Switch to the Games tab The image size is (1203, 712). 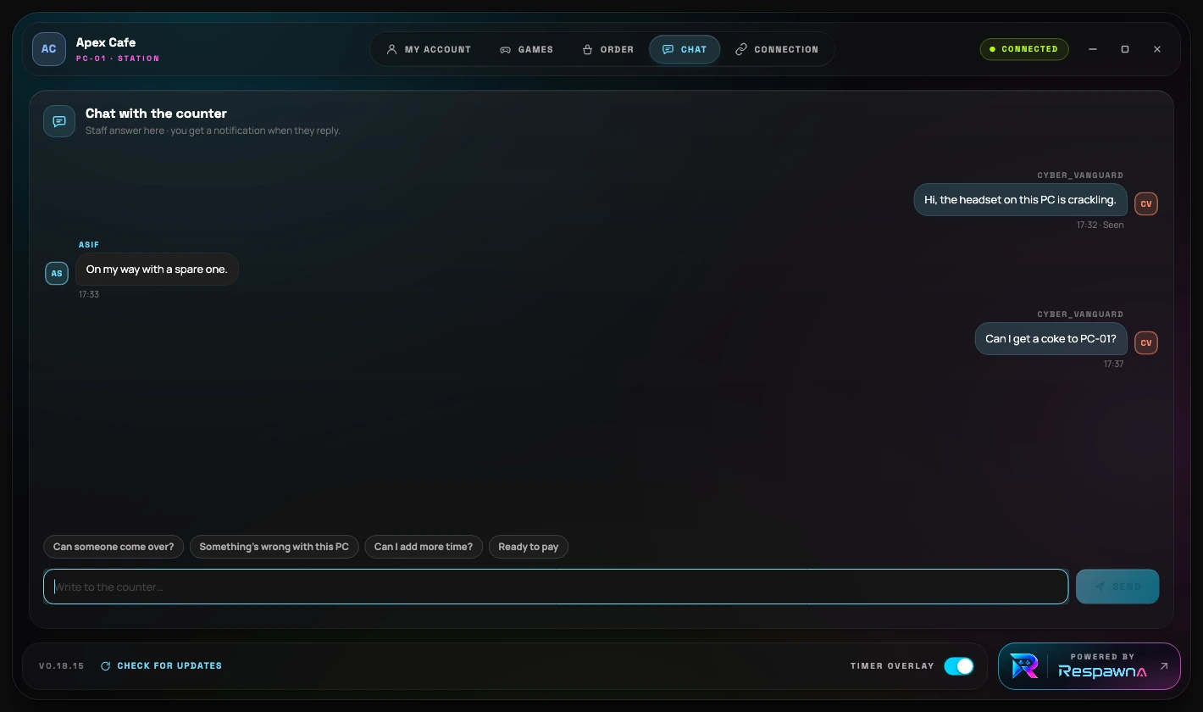pyautogui.click(x=526, y=49)
